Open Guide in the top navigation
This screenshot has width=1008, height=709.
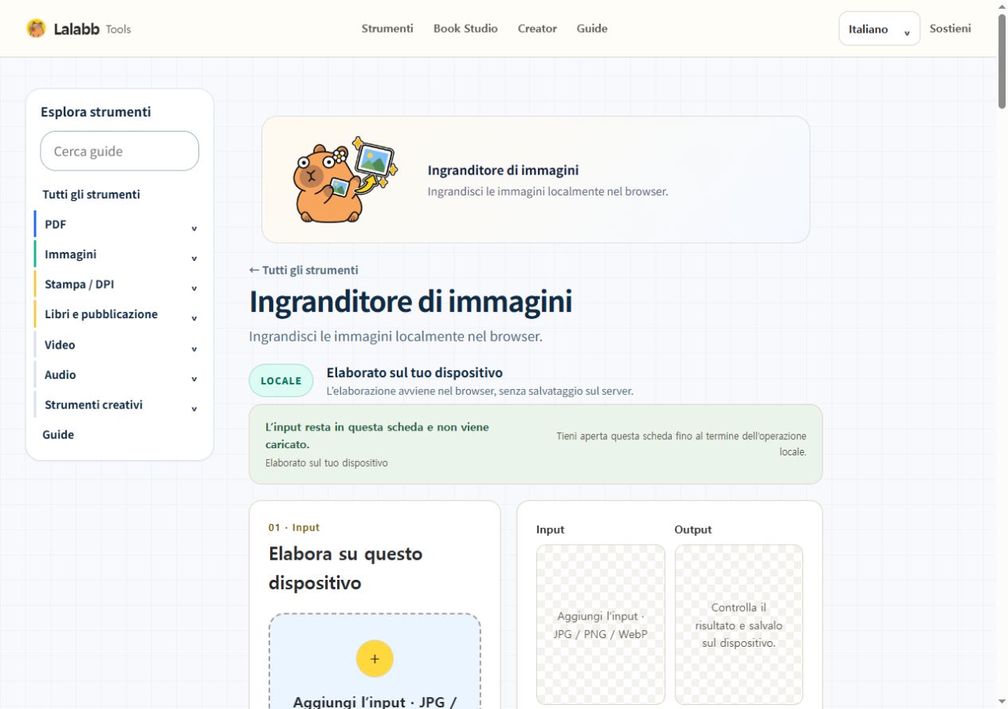point(592,29)
